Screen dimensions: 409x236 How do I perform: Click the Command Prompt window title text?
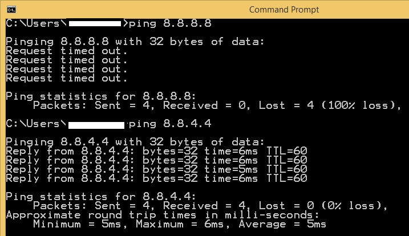click(x=284, y=10)
